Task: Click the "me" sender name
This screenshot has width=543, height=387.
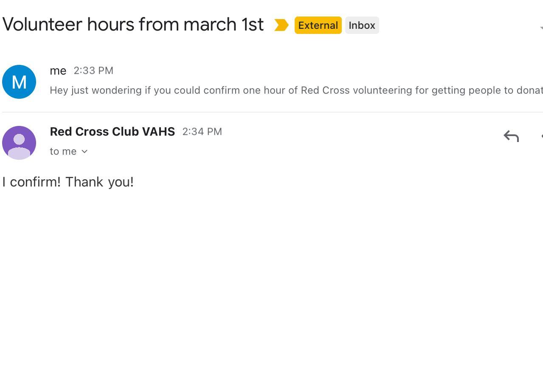Action: pyautogui.click(x=58, y=71)
